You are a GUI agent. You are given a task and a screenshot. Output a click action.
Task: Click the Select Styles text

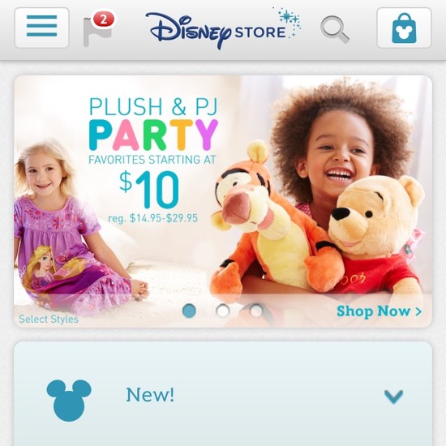(x=49, y=319)
